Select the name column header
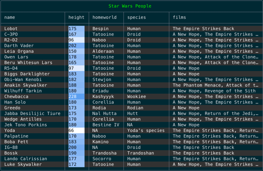The width and height of the screenshot is (263, 171). tap(10, 17)
